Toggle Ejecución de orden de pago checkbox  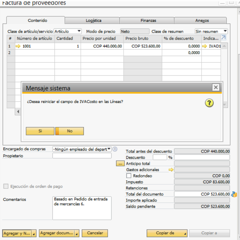pyautogui.click(x=6, y=187)
